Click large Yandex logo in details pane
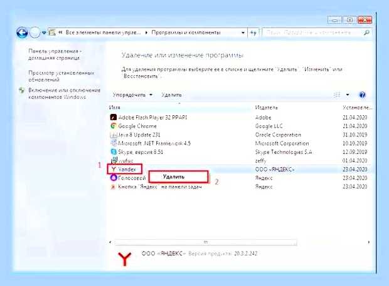 124,259
